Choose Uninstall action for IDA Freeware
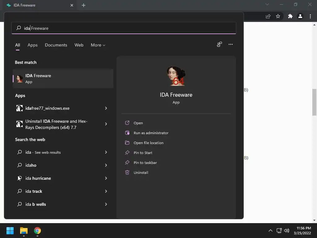This screenshot has width=317, height=238. pos(141,173)
